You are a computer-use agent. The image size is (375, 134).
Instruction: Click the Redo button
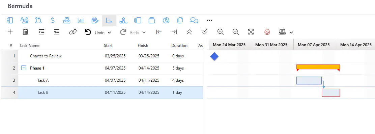129,32
